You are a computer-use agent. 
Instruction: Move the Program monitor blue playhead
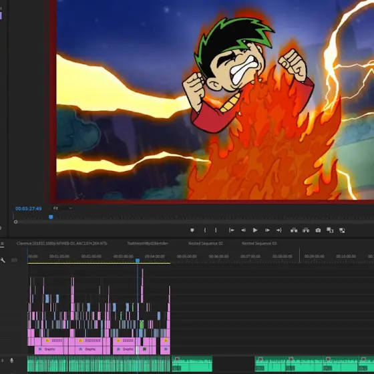click(51, 217)
